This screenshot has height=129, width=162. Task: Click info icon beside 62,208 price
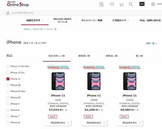(x=102, y=110)
